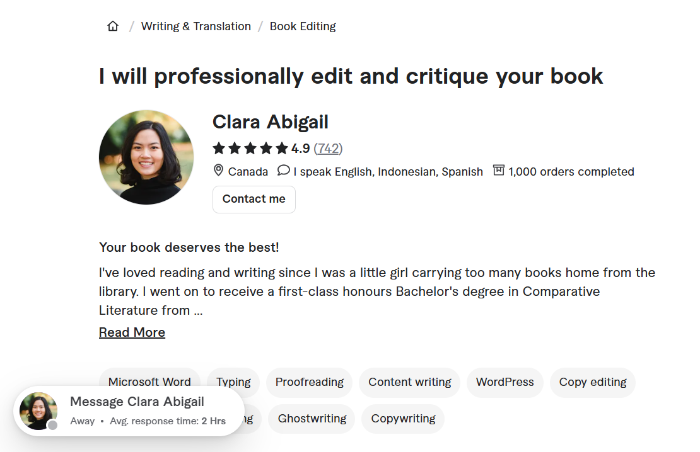Navigate to Writing & Translation breadcrumb

tap(195, 26)
